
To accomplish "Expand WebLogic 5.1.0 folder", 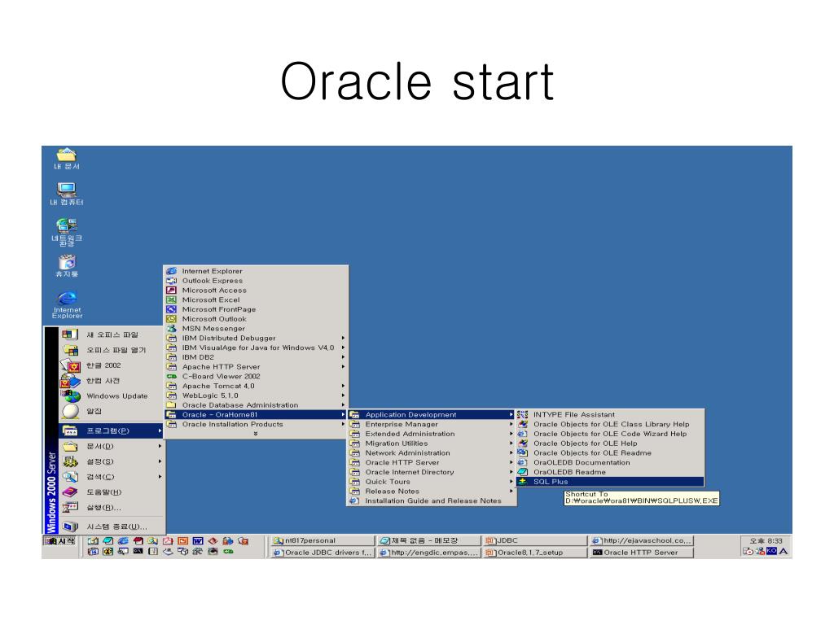I will [256, 396].
